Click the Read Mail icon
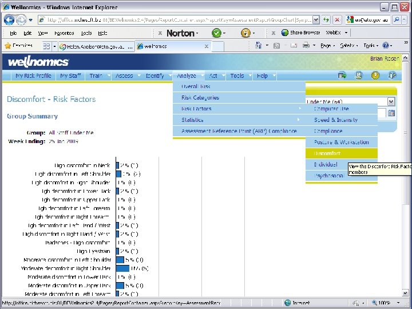412x309 pixels. pos(294,46)
